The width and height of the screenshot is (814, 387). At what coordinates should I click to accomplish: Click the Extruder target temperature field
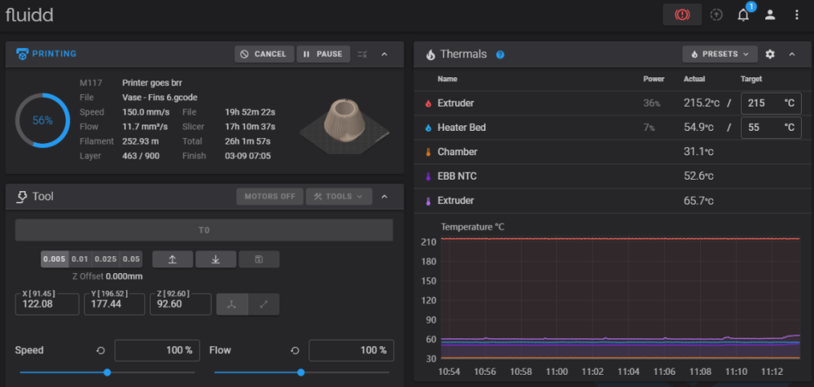click(771, 103)
